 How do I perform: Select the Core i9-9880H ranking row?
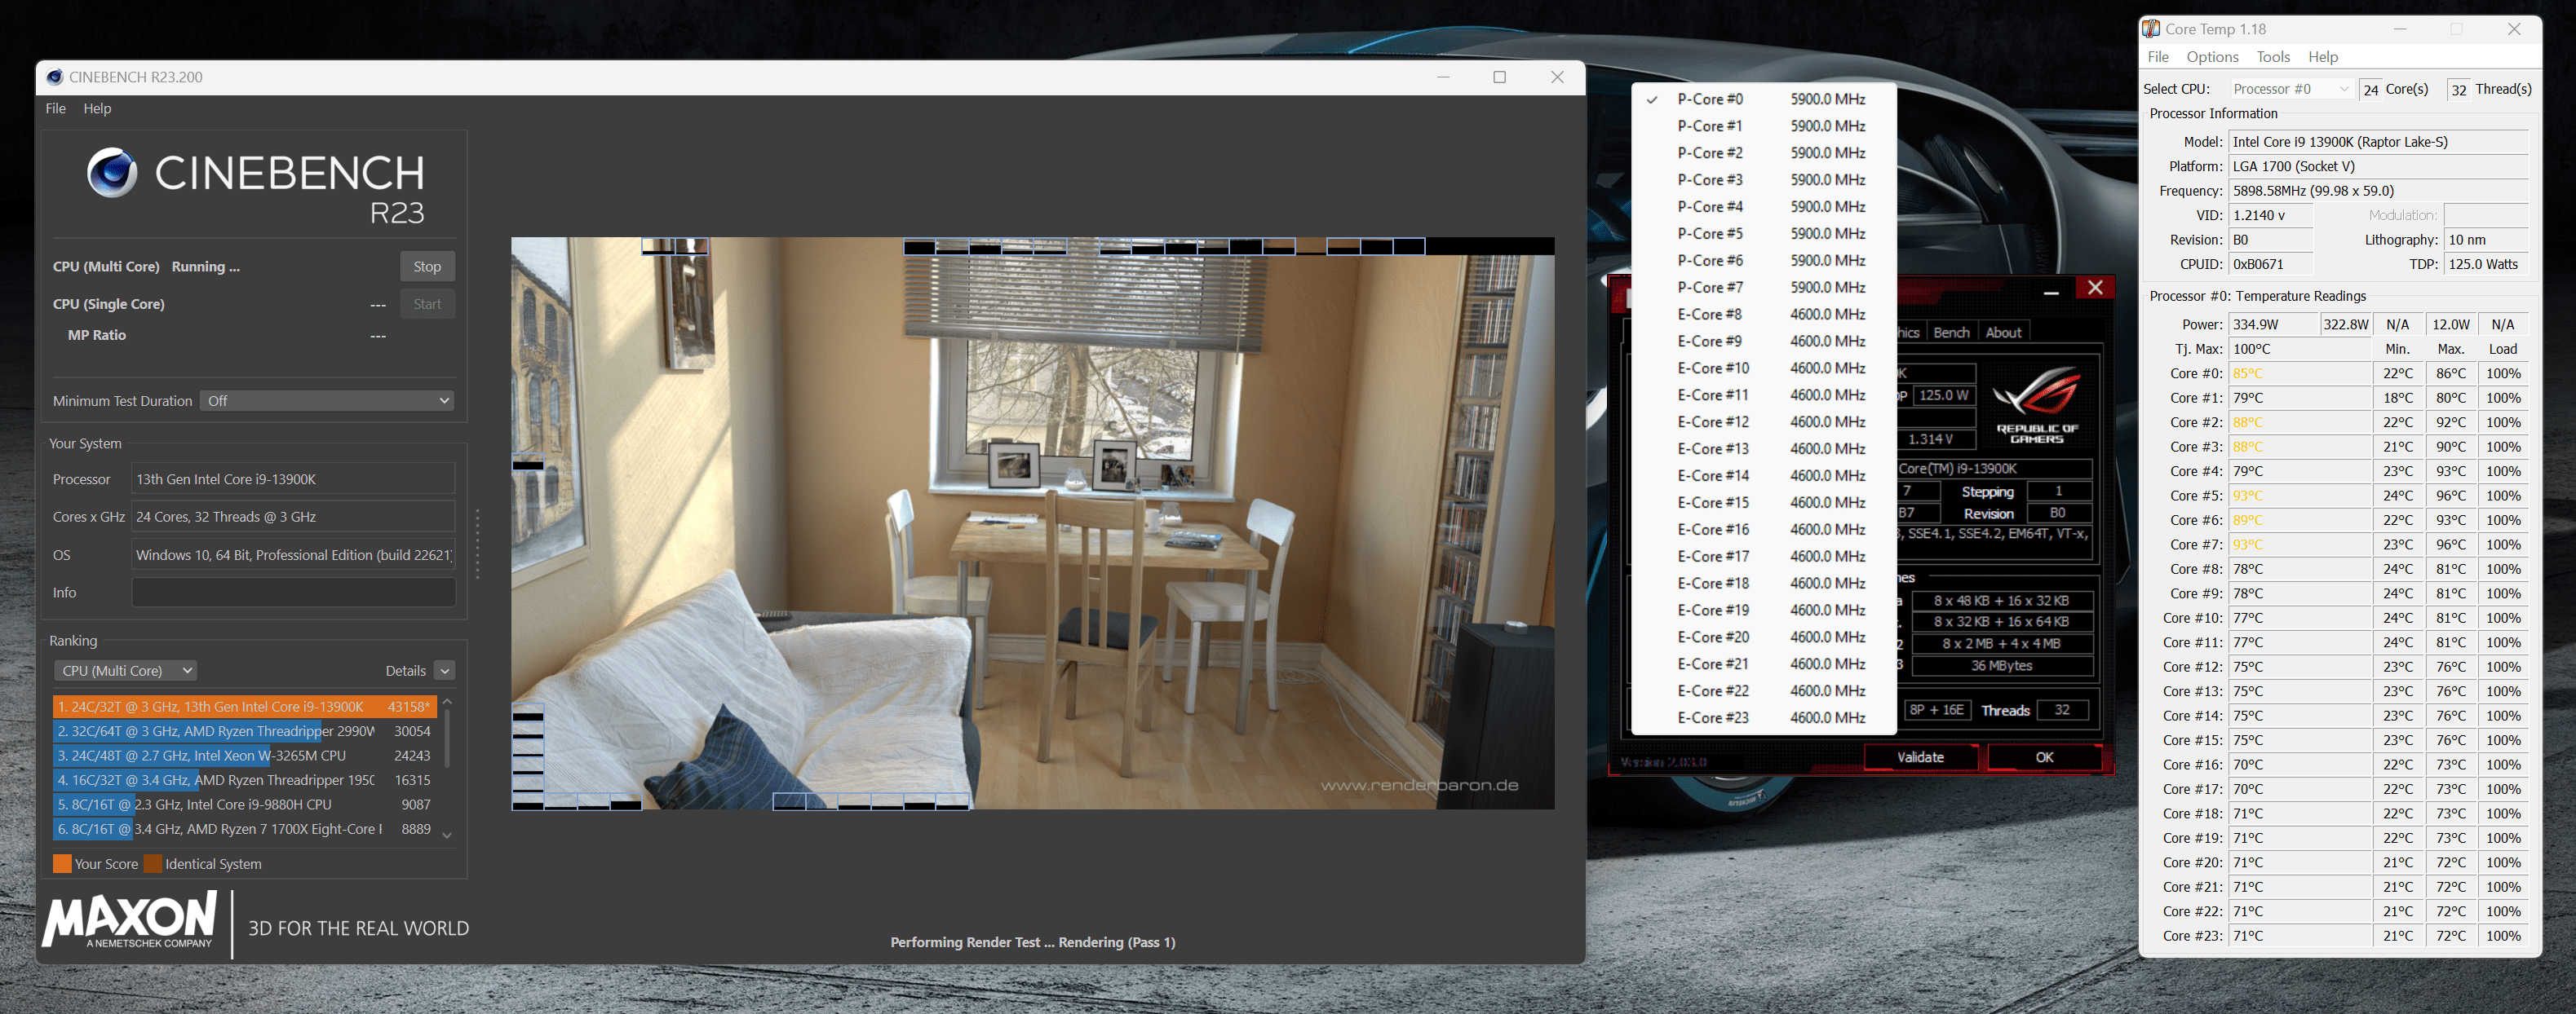(245, 805)
